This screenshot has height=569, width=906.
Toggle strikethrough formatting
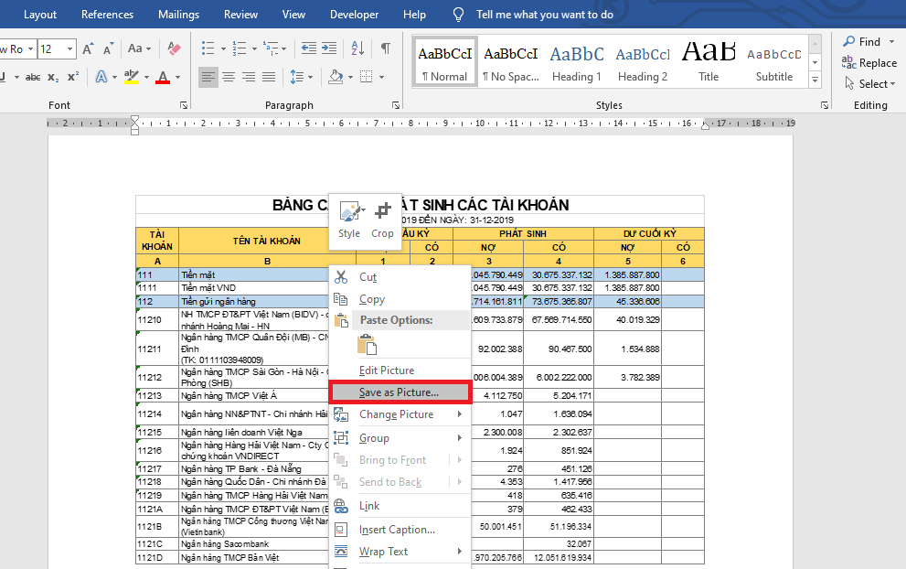[x=33, y=78]
